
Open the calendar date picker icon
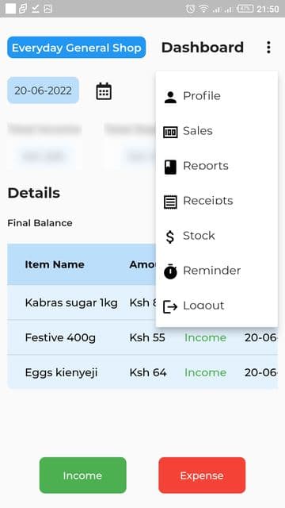(x=104, y=91)
